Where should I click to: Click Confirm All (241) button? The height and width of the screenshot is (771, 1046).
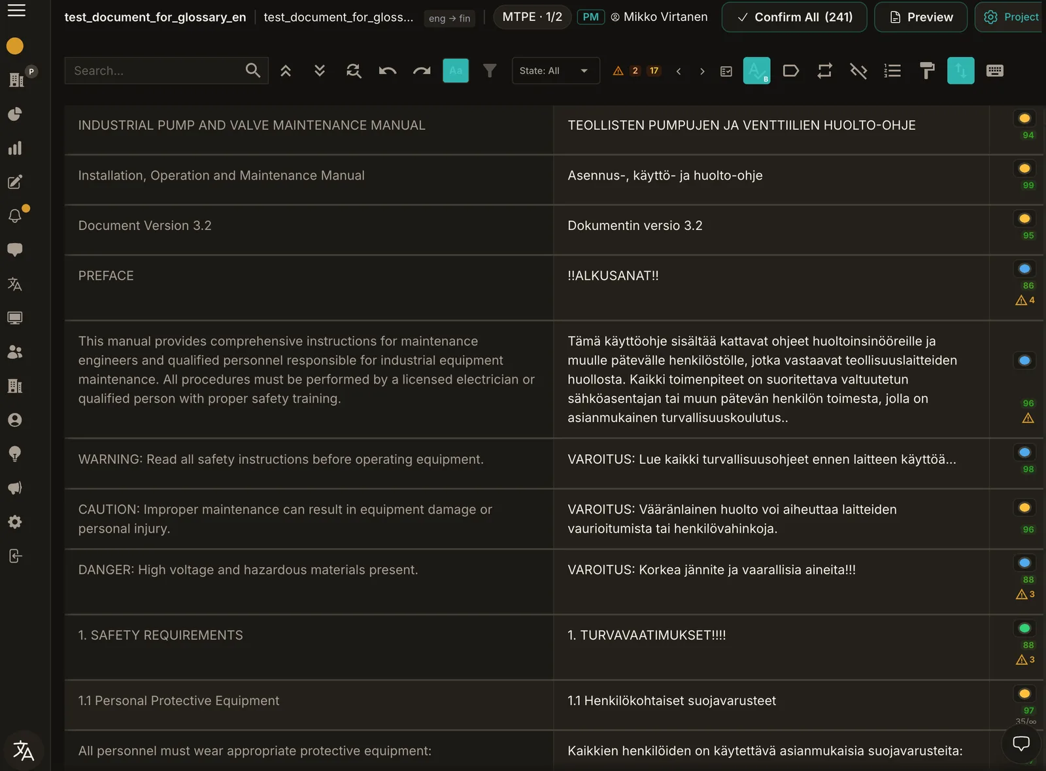[794, 17]
